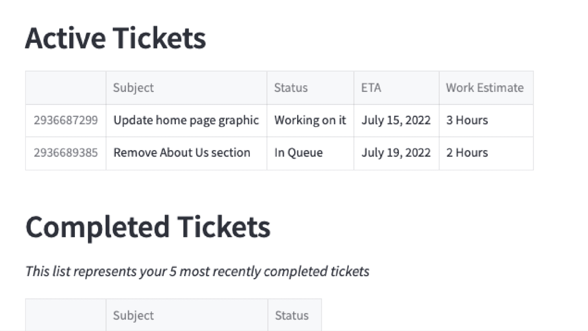Select the Update home page graphic subject

click(186, 120)
